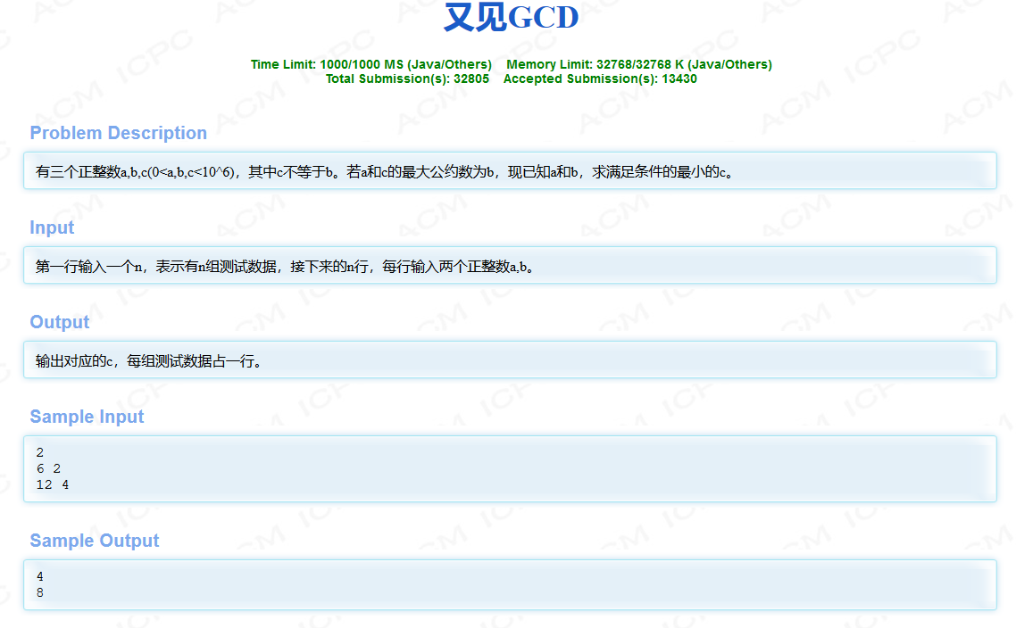The height and width of the screenshot is (628, 1016).
Task: Click the Output section heading
Action: pos(60,322)
